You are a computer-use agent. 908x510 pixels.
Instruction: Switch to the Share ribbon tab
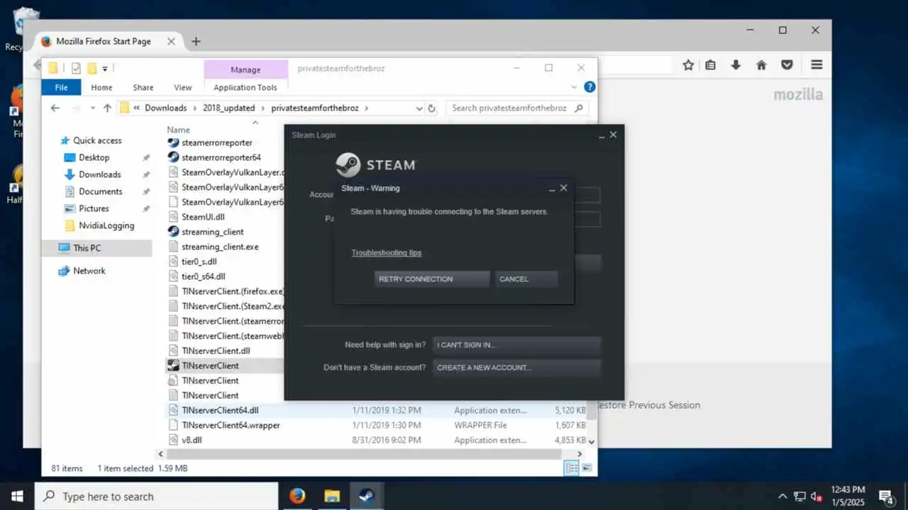point(143,87)
